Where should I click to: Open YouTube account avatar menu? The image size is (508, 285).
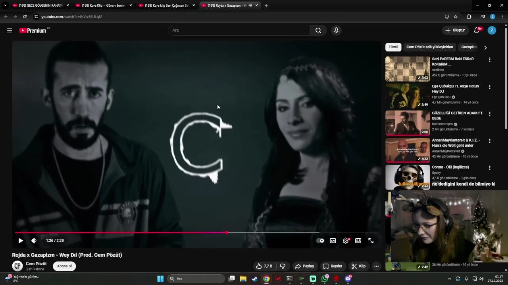pos(492,30)
